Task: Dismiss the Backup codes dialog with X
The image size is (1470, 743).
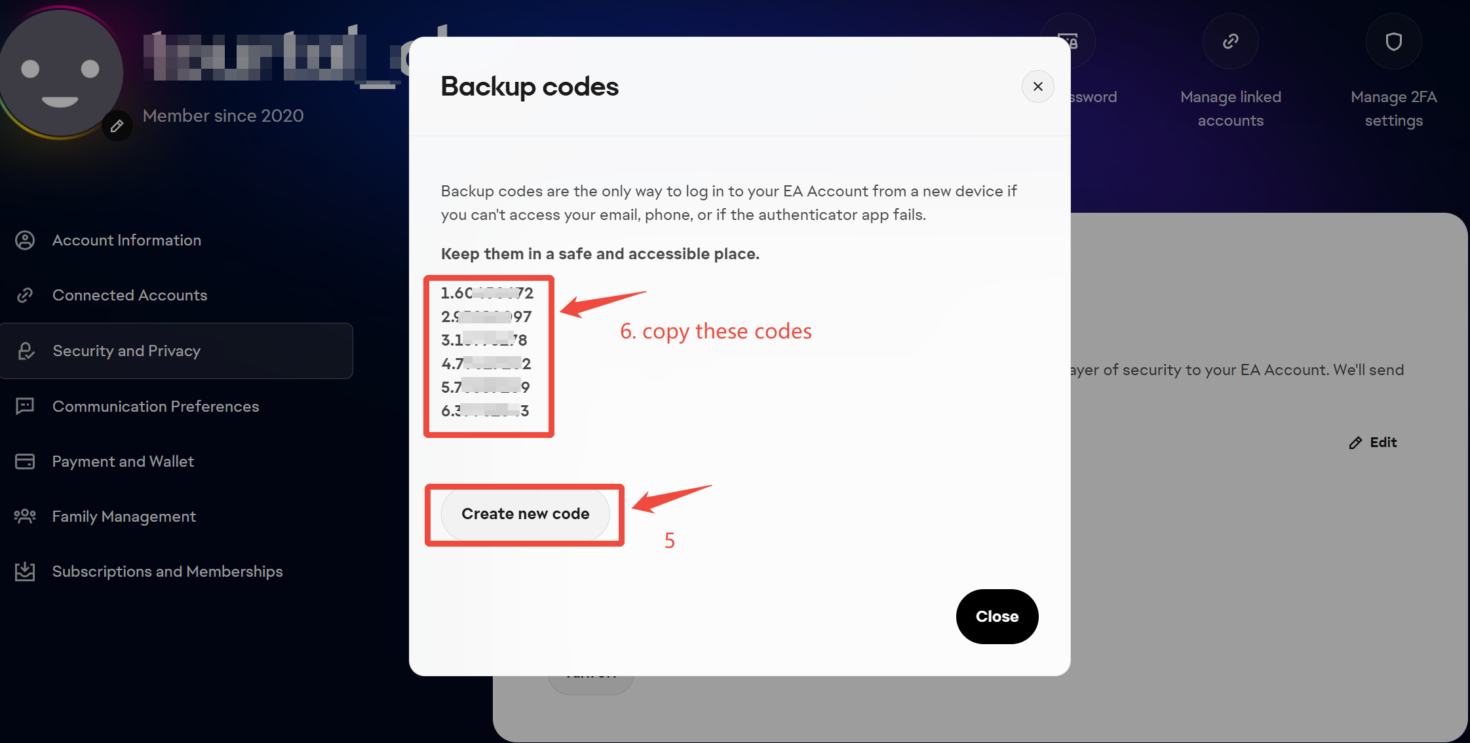Action: [x=1037, y=86]
